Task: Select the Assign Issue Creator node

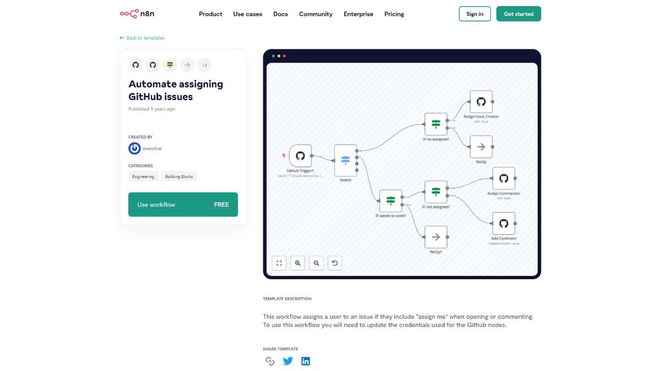Action: click(x=481, y=102)
